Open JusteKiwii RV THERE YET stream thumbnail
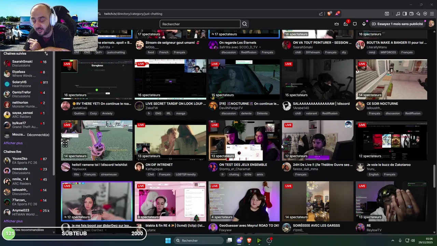This screenshot has width=437, height=246. coord(97,79)
